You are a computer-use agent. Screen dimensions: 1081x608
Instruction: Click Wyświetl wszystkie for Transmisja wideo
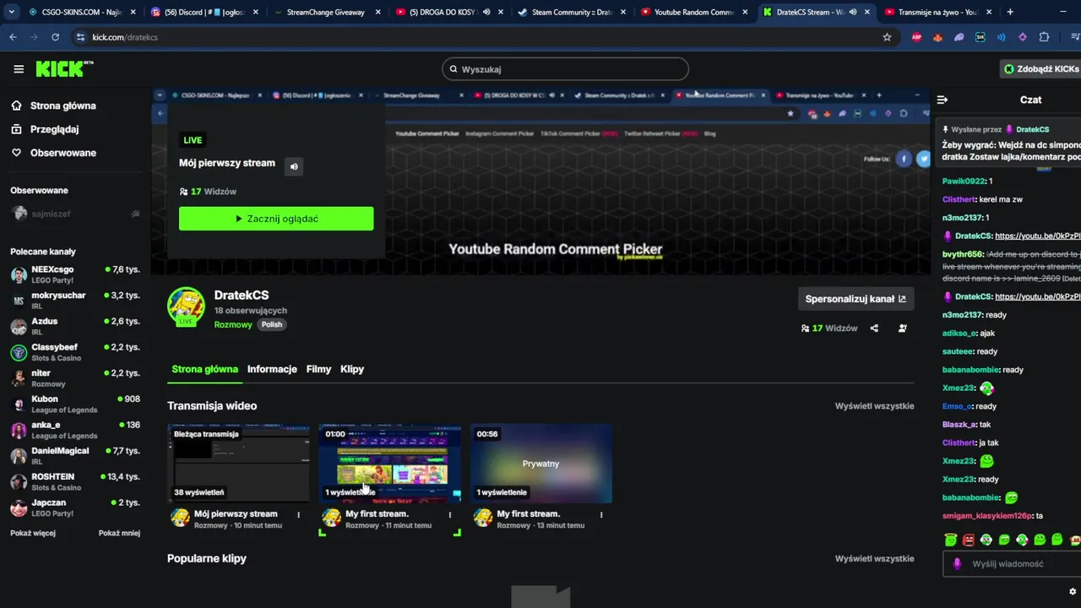(874, 406)
